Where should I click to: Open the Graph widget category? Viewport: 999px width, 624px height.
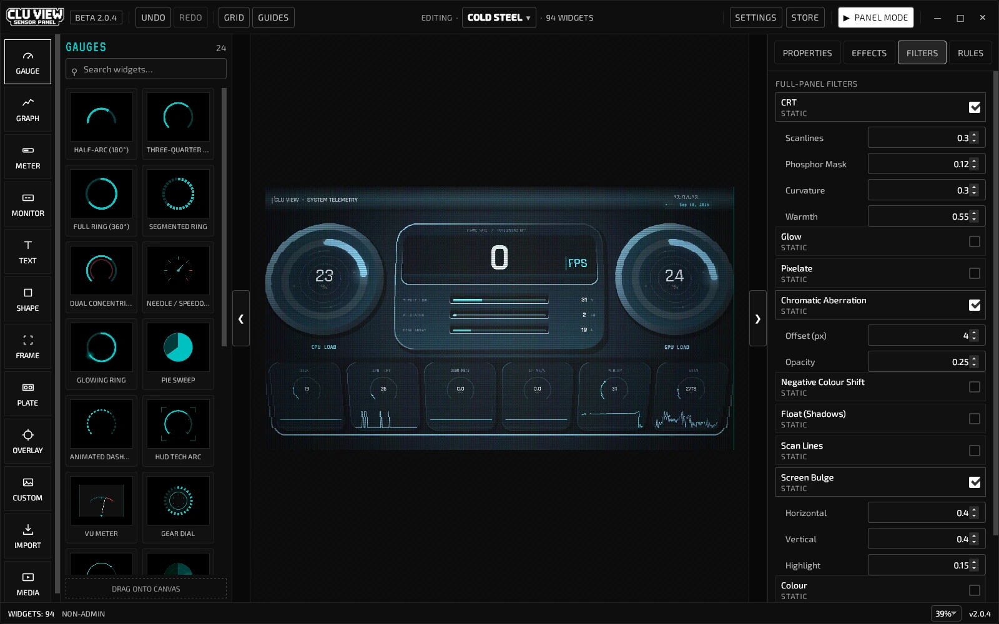pyautogui.click(x=27, y=109)
